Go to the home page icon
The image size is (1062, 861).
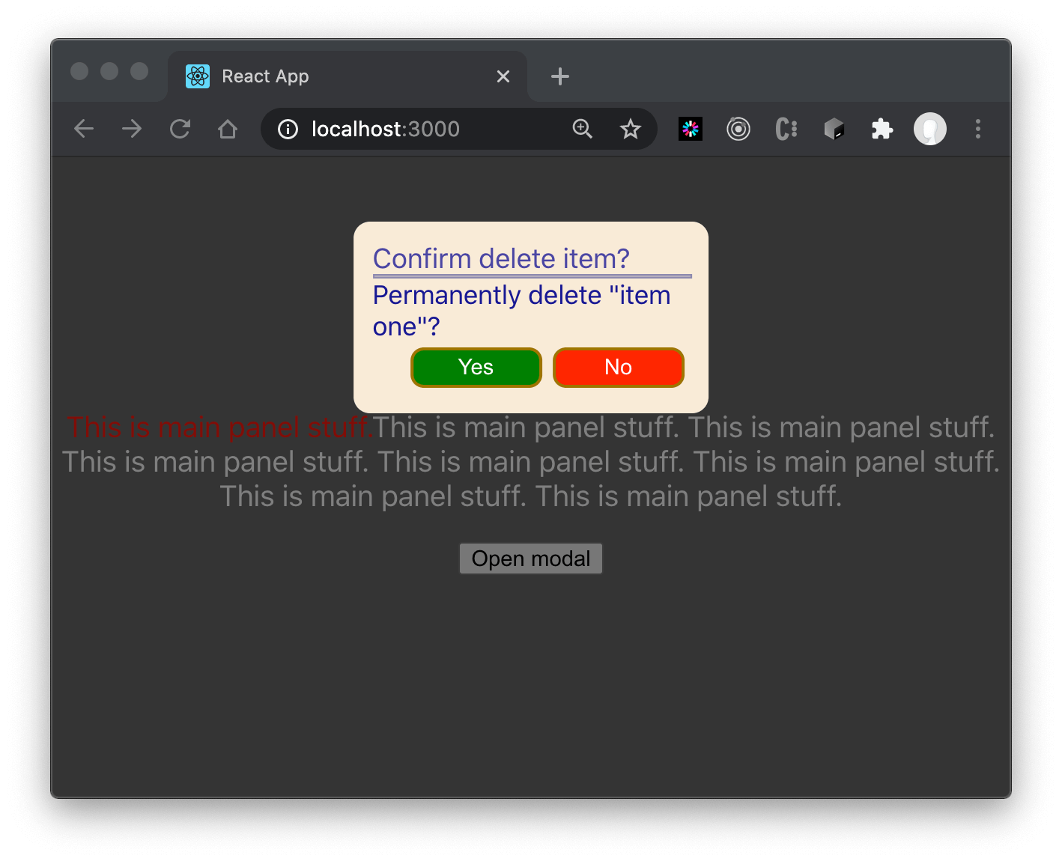(x=228, y=130)
